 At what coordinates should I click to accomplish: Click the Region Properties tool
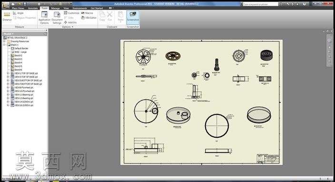click(x=24, y=18)
